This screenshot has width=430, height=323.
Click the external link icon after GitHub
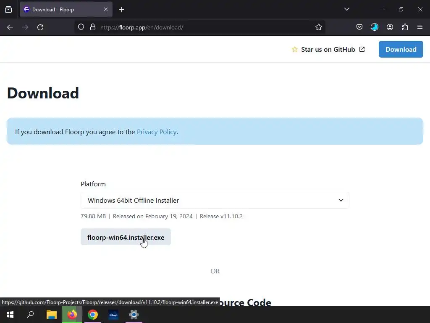tap(362, 49)
